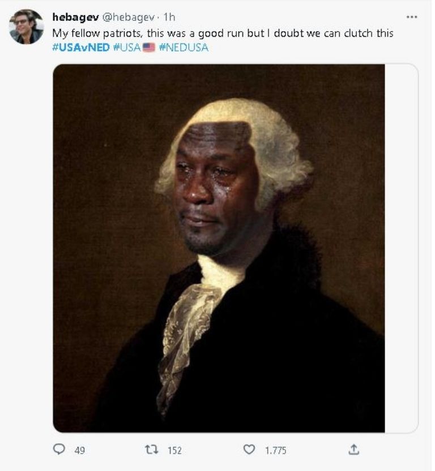
Task: Visit the #NEDUSA hashtag page
Action: tap(184, 48)
